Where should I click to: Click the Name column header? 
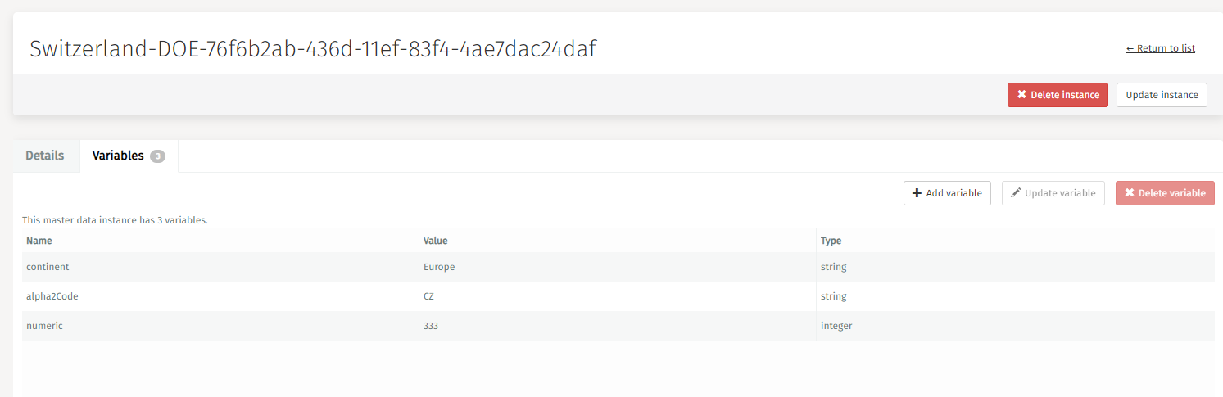click(x=39, y=241)
